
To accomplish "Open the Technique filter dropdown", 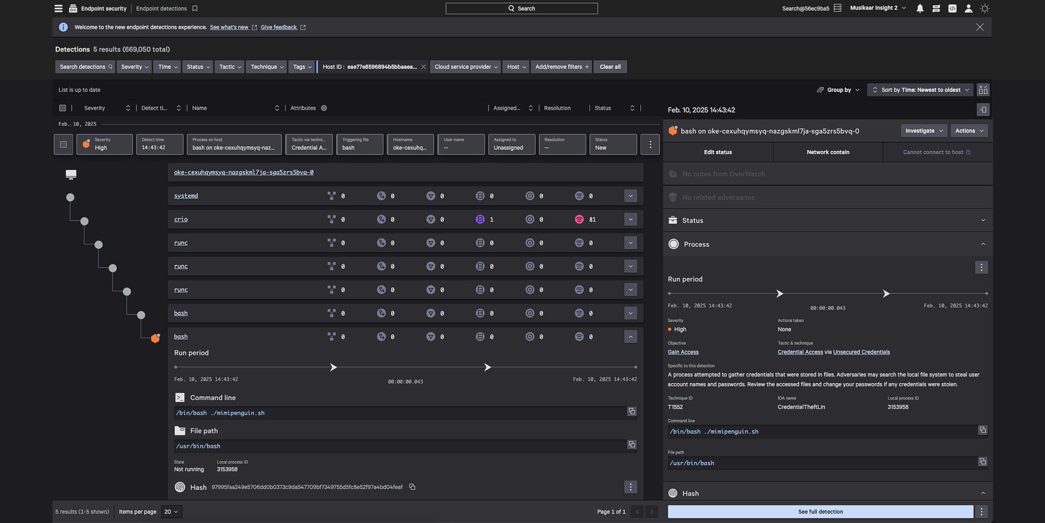I will click(267, 66).
